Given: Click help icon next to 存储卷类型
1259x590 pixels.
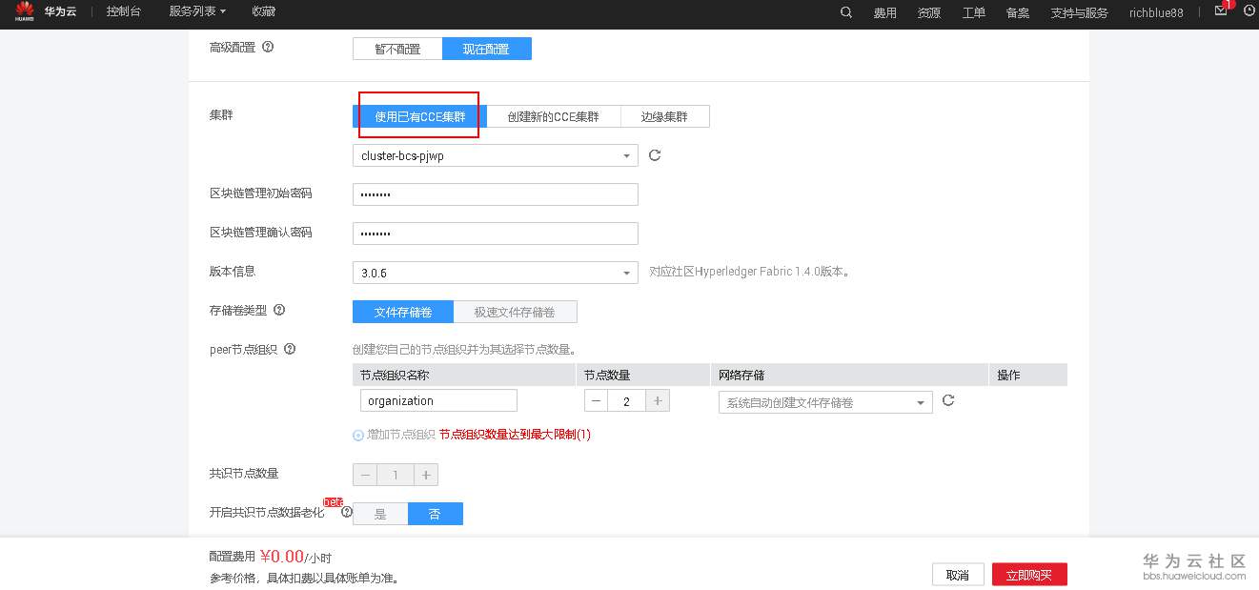Looking at the screenshot, I should 279,310.
